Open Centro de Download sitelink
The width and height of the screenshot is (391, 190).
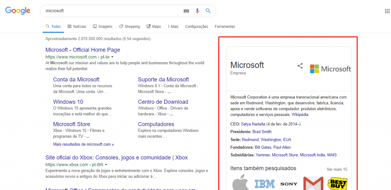click(x=163, y=102)
